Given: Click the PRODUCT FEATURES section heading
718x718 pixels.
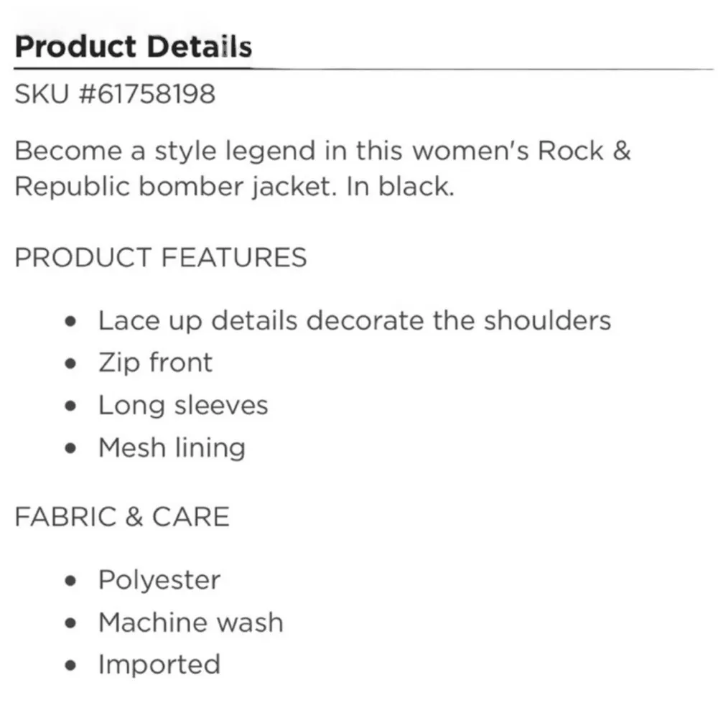Looking at the screenshot, I should (x=161, y=258).
